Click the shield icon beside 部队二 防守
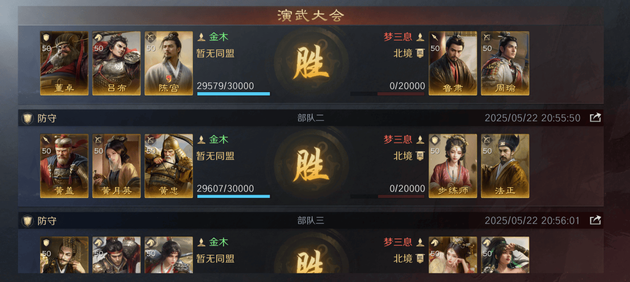This screenshot has height=282, width=630. pos(28,118)
